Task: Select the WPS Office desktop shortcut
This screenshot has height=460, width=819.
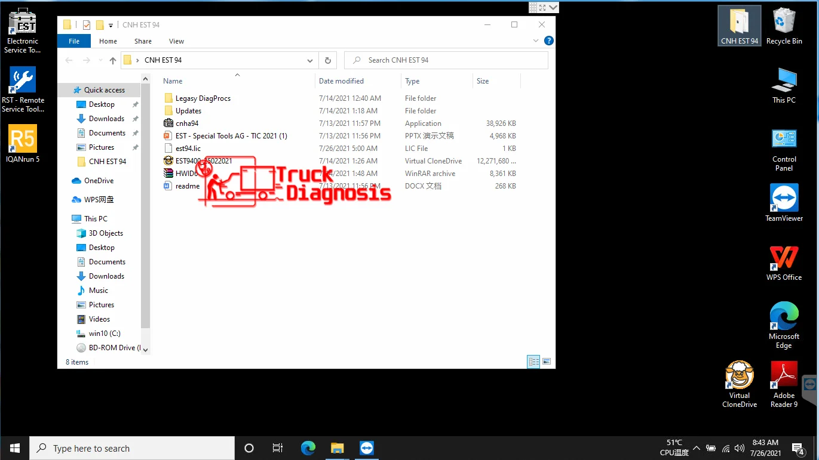Action: 784,263
